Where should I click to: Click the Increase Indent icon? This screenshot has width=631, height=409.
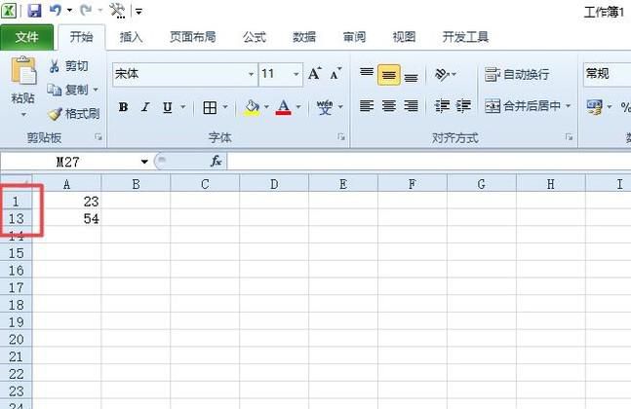(x=463, y=106)
